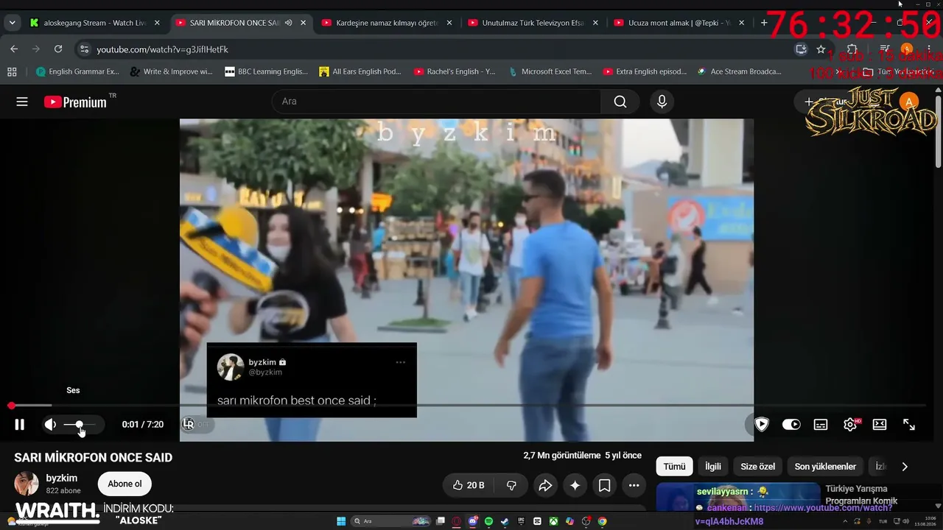Screen dimensions: 943x530
Task: Pause the video with the pause button
Action: pos(20,425)
